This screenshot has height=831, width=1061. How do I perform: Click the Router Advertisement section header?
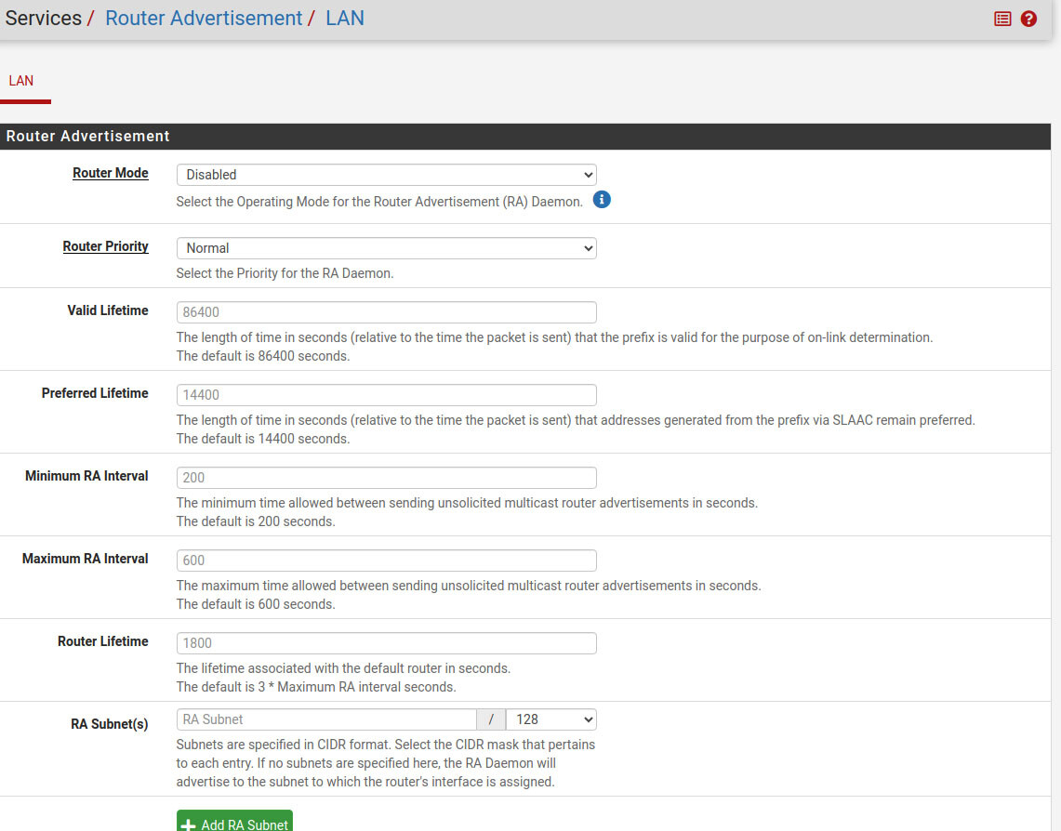click(x=525, y=136)
